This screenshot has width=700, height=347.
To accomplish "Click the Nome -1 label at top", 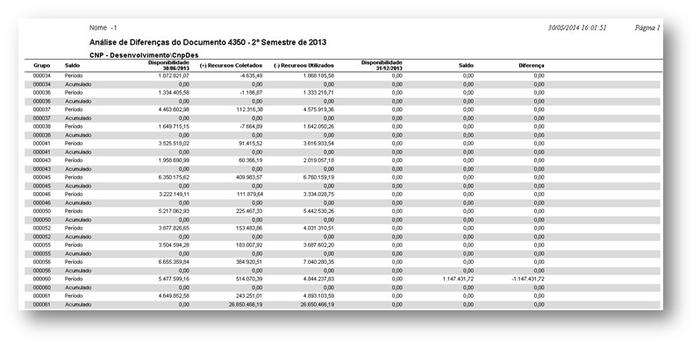I will tap(104, 28).
